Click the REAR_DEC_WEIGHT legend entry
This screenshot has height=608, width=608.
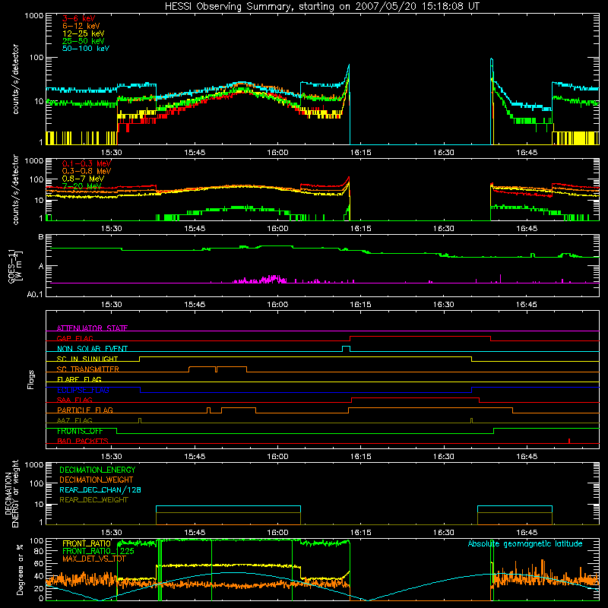(93, 500)
